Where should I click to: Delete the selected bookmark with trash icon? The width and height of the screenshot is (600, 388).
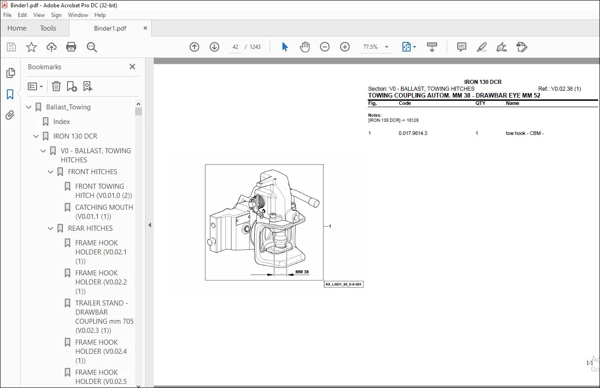56,86
